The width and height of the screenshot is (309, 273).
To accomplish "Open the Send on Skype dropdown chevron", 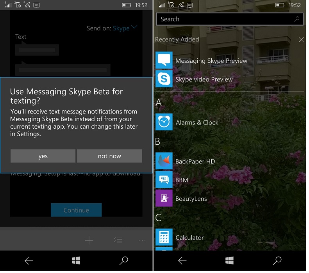I will coord(135,27).
